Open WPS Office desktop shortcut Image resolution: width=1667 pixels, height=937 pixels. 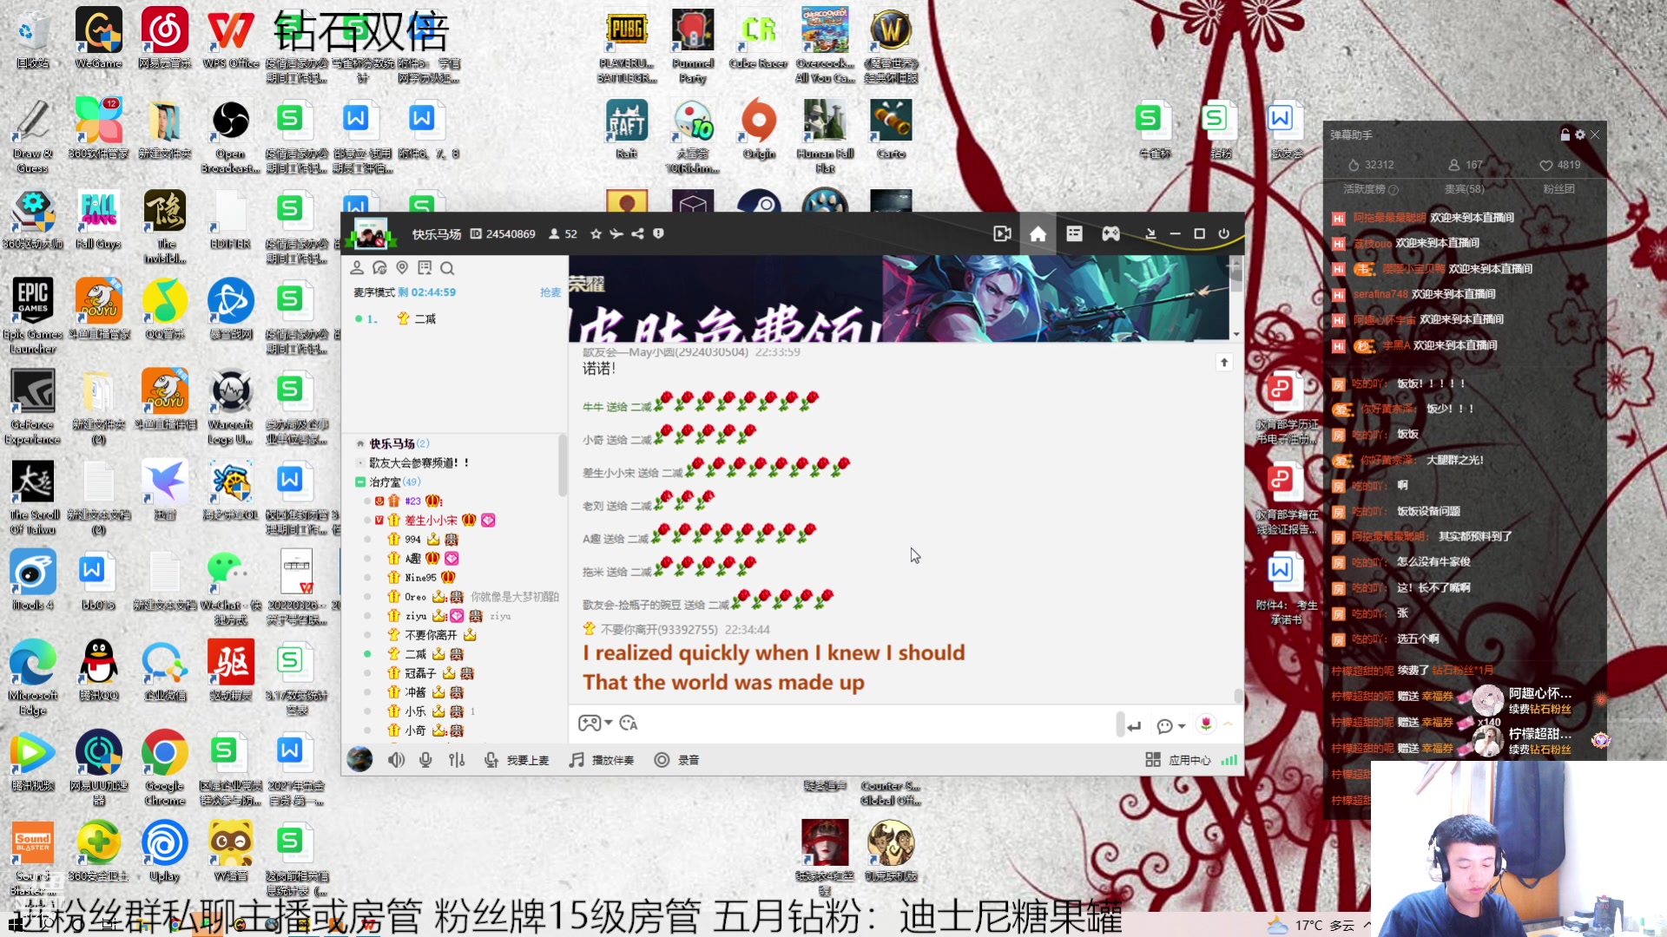click(x=230, y=40)
